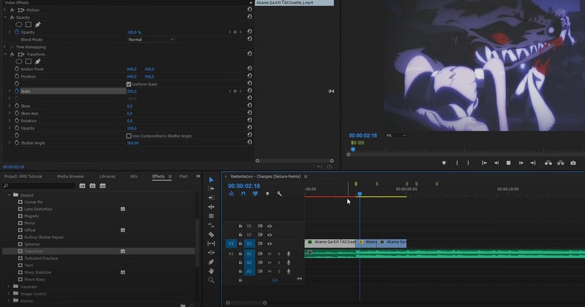Click Export Frame camera icon
Image resolution: width=585 pixels, height=307 pixels.
(573, 163)
